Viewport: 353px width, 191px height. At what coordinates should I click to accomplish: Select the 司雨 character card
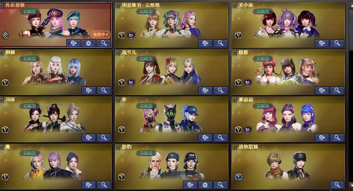point(55,119)
